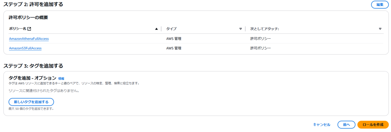Sort ascending by ポリシー名 column arrow
Image resolution: width=391 pixels, height=132 pixels.
156,29
